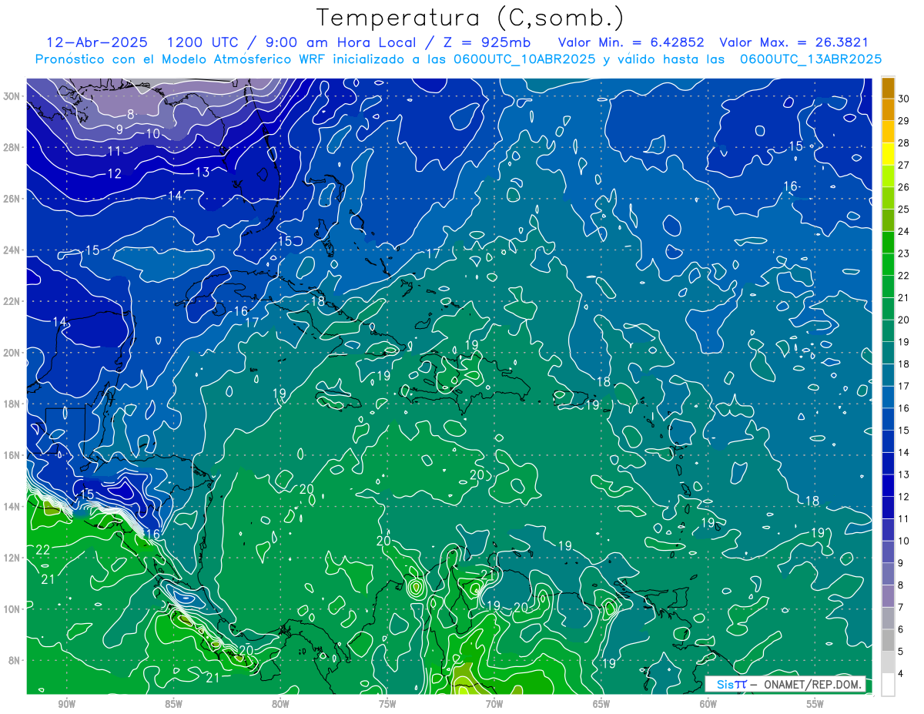The width and height of the screenshot is (924, 714).
Task: Click the "1200 UTC" time text
Action: (x=204, y=42)
